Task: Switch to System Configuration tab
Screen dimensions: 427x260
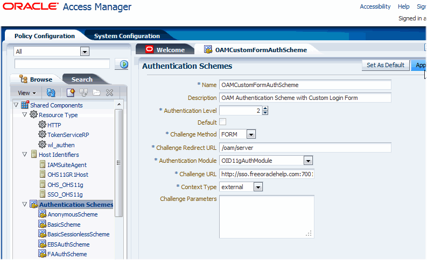Action: (127, 36)
